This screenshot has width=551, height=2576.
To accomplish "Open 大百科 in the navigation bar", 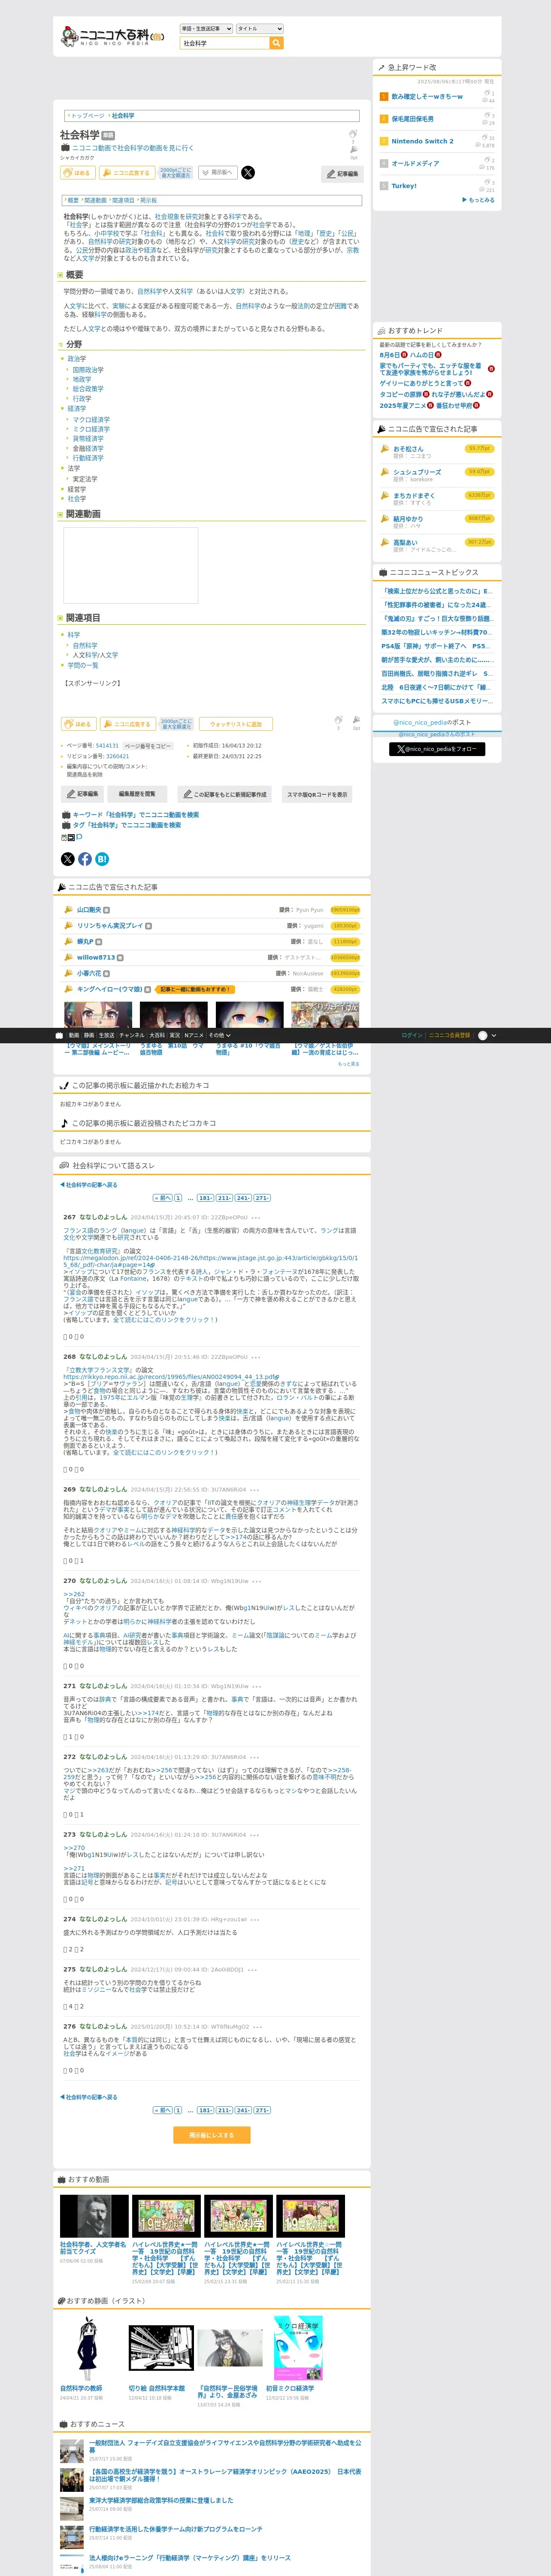I will click(x=157, y=1036).
